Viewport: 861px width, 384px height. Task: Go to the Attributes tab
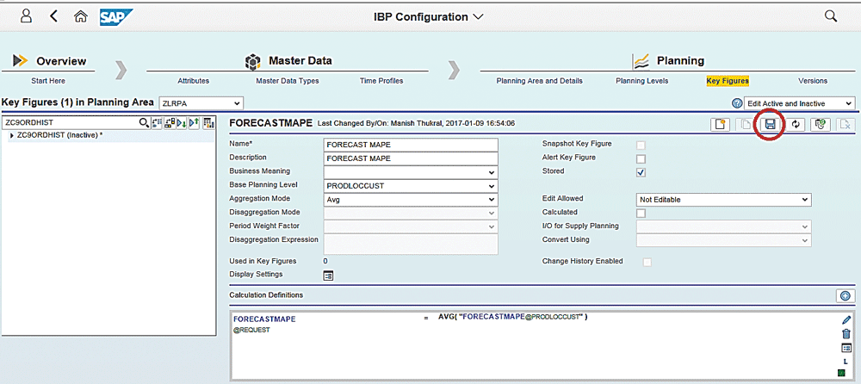coord(193,81)
